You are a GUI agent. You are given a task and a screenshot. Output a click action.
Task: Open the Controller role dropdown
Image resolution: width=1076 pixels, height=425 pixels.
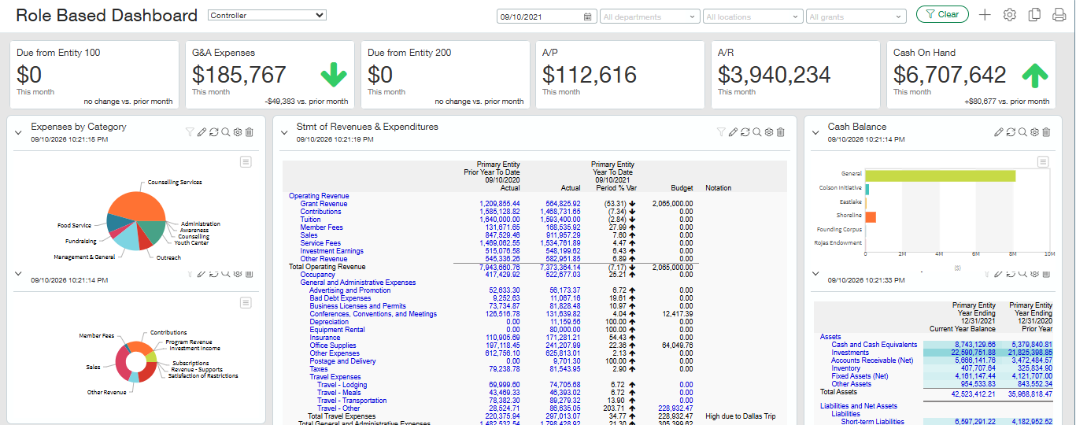click(267, 15)
